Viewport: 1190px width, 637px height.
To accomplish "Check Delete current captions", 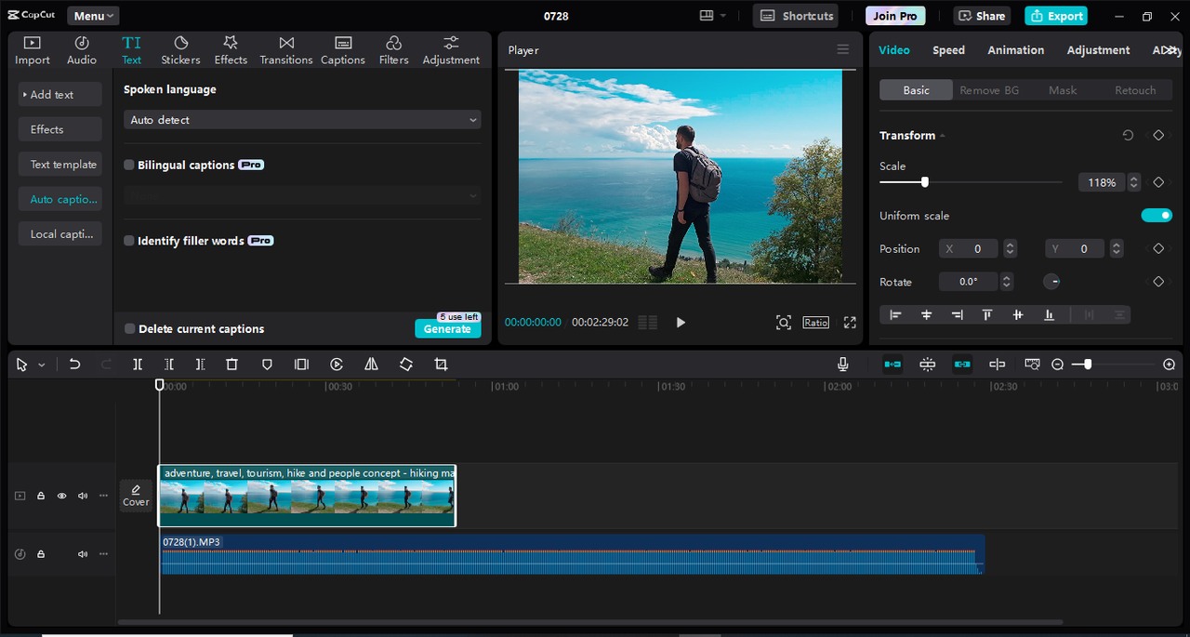I will (130, 329).
